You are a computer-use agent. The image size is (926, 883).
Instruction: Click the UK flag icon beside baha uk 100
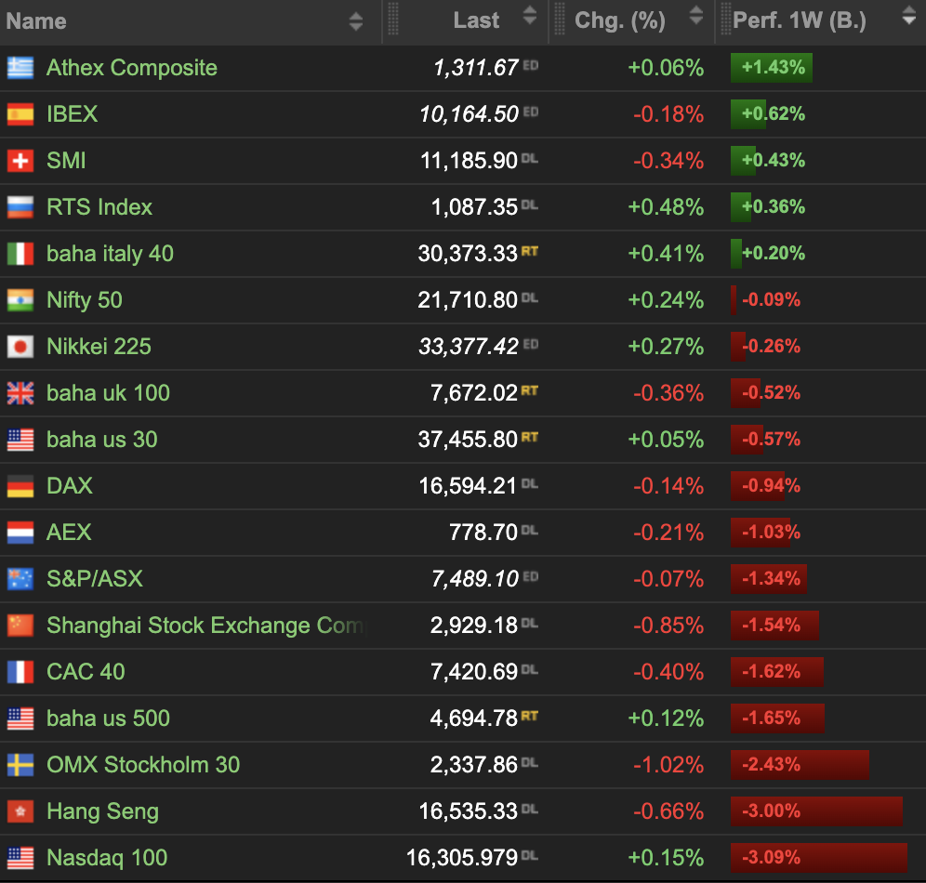point(20,393)
